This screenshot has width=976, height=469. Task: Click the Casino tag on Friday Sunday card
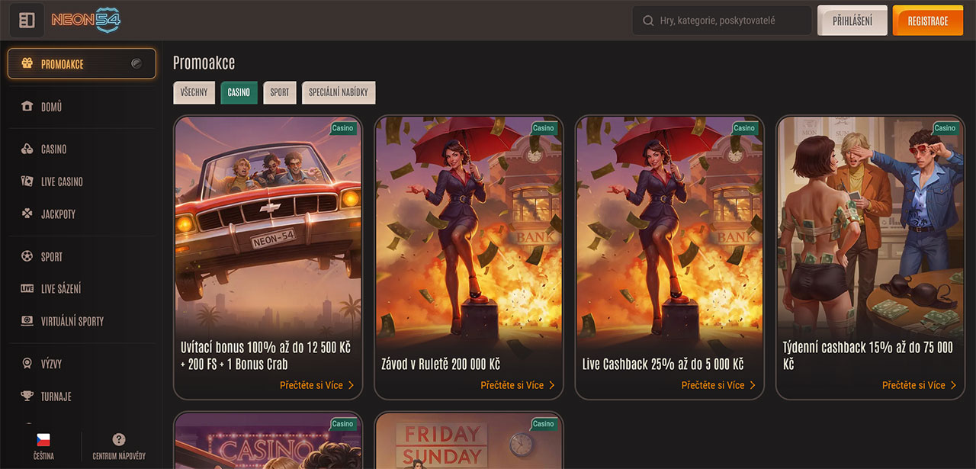coord(544,424)
